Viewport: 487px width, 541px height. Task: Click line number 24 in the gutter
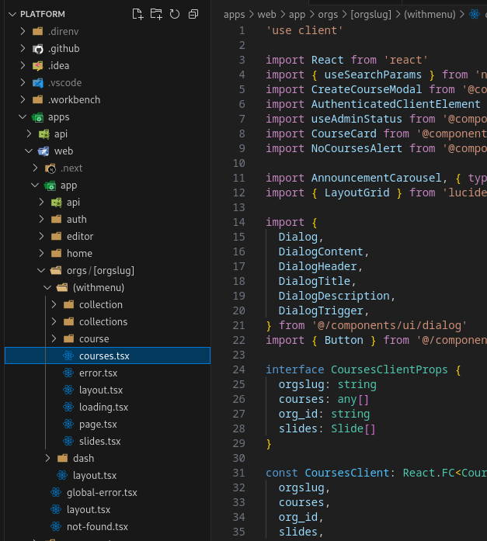(x=238, y=369)
